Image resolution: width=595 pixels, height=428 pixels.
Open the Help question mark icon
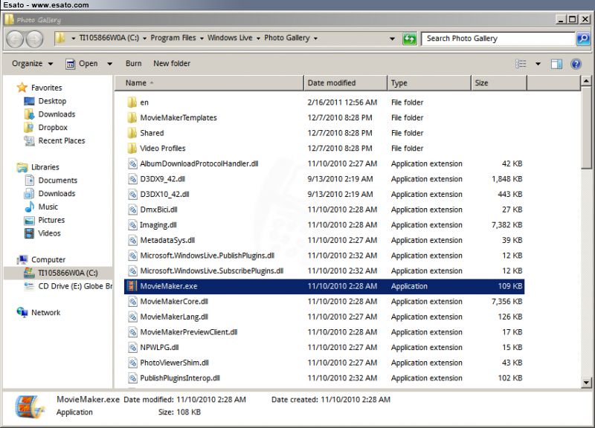click(x=576, y=64)
